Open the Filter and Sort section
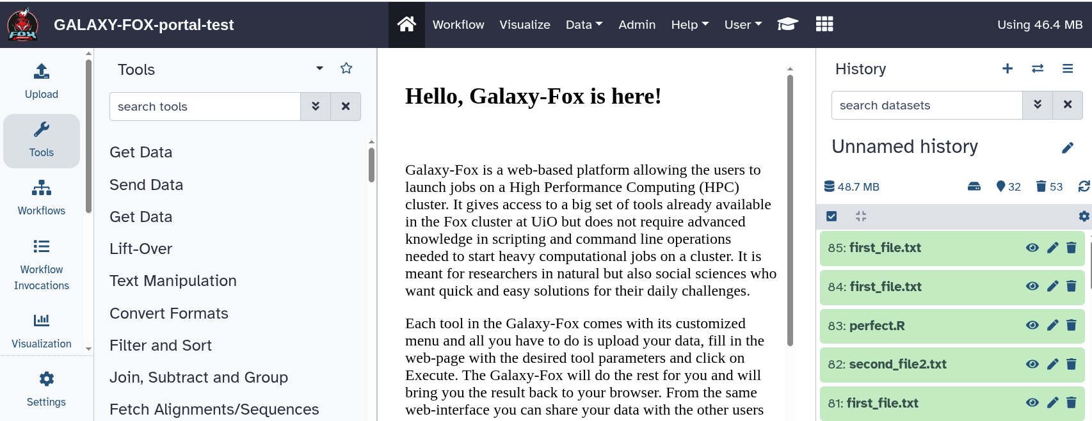The height and width of the screenshot is (421, 1092). coord(161,346)
